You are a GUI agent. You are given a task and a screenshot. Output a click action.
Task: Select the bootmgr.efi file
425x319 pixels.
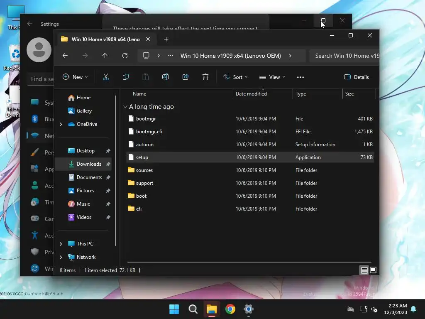(x=250, y=132)
